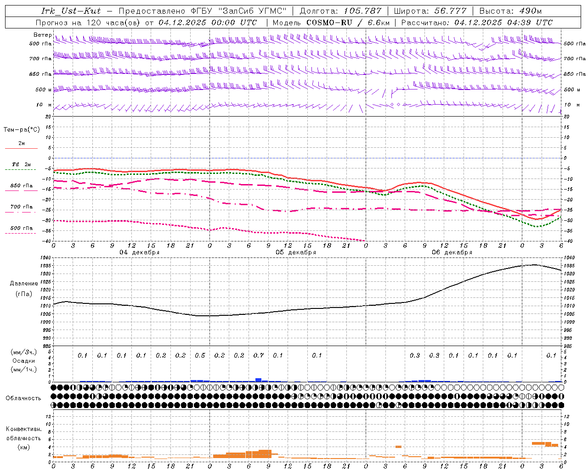The height and width of the screenshot is (470, 588).
Task: Click the Конвективн. convective cloud label
Action: pos(24,429)
